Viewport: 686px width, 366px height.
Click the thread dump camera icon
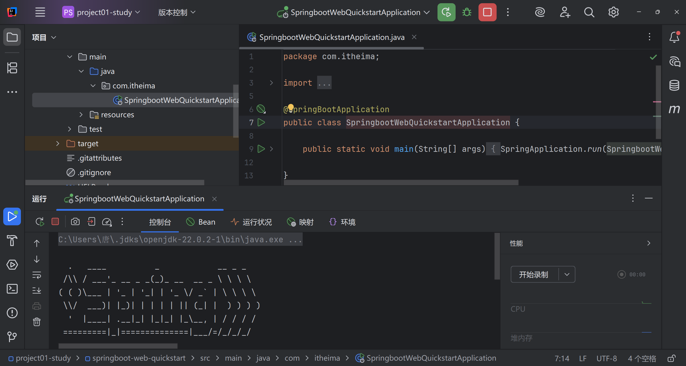coord(75,222)
